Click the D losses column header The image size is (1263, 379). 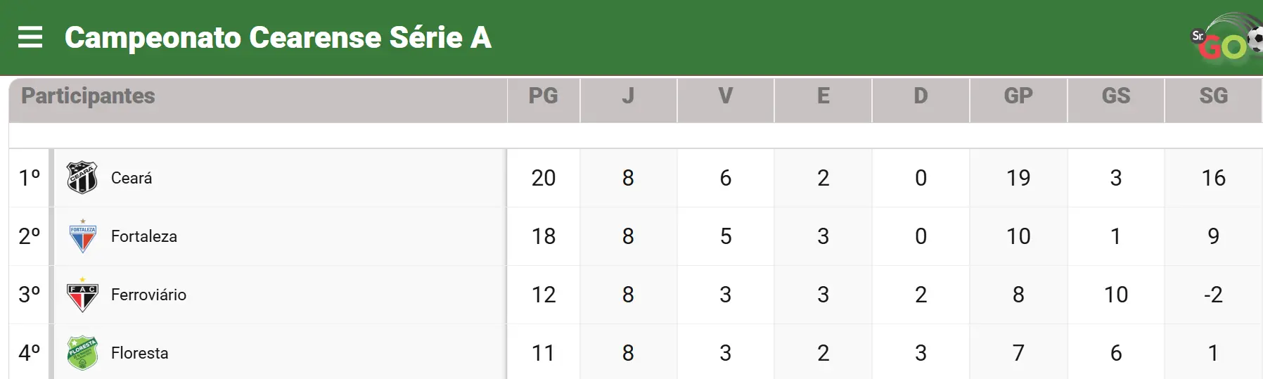(x=921, y=96)
